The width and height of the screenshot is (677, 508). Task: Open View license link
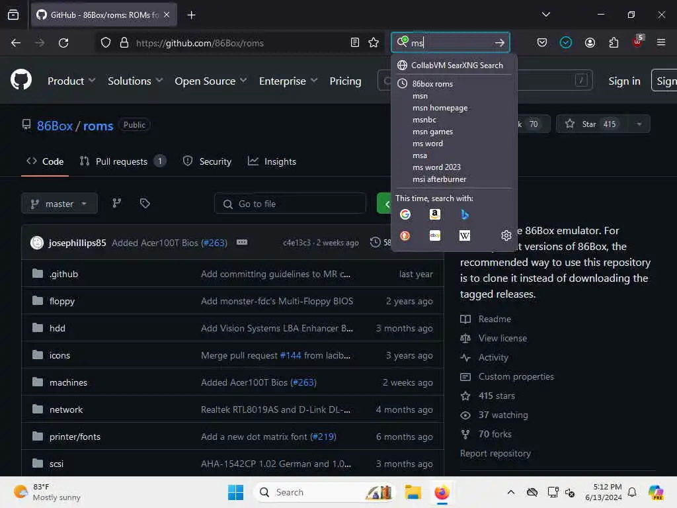[502, 338]
